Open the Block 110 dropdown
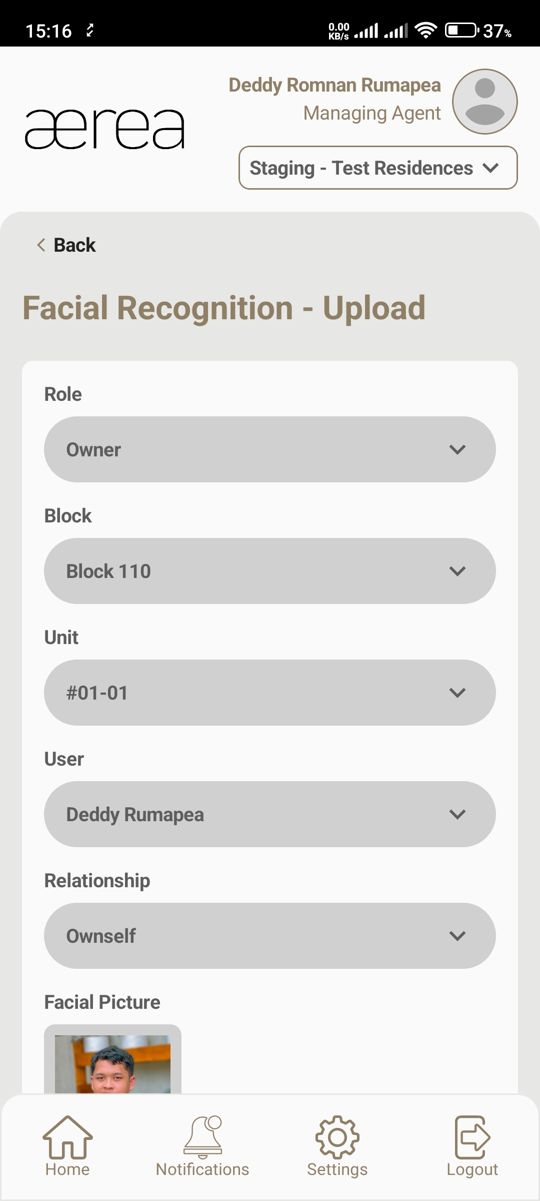Screen dimensions: 540x1201 click(x=270, y=571)
